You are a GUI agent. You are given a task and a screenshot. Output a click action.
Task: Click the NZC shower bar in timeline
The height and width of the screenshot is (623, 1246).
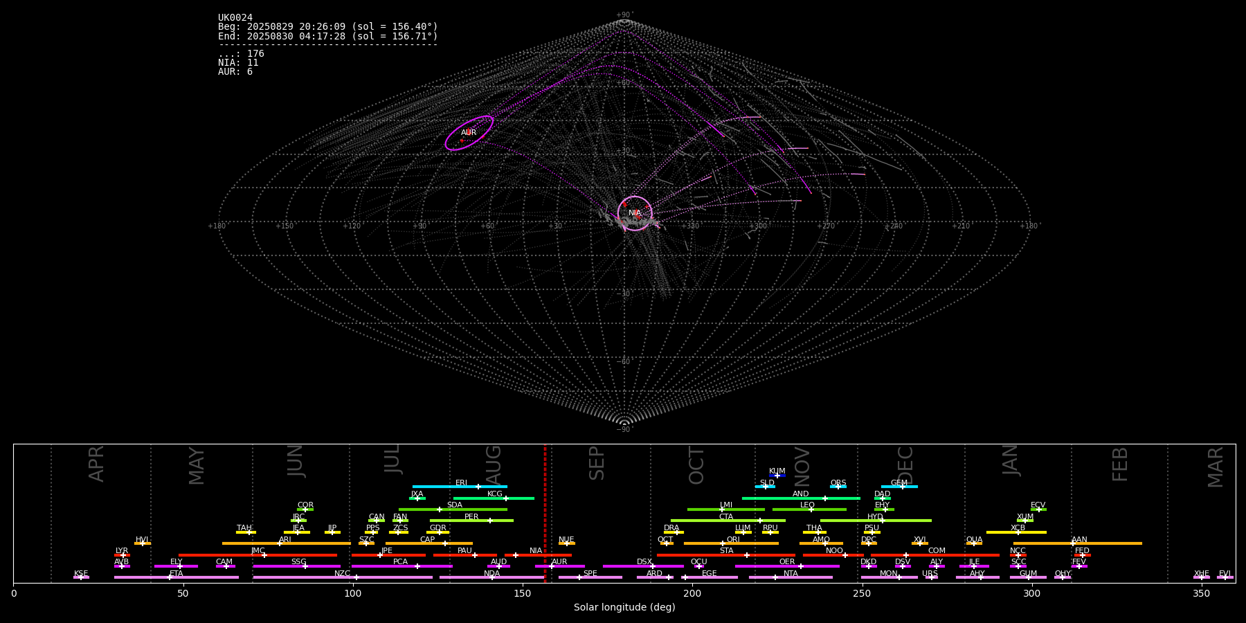(343, 577)
